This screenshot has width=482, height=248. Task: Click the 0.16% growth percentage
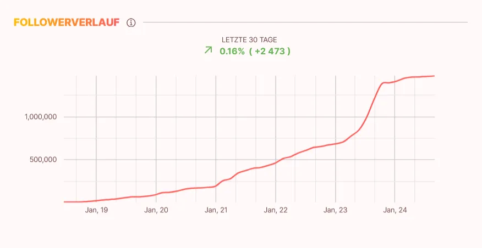click(232, 51)
